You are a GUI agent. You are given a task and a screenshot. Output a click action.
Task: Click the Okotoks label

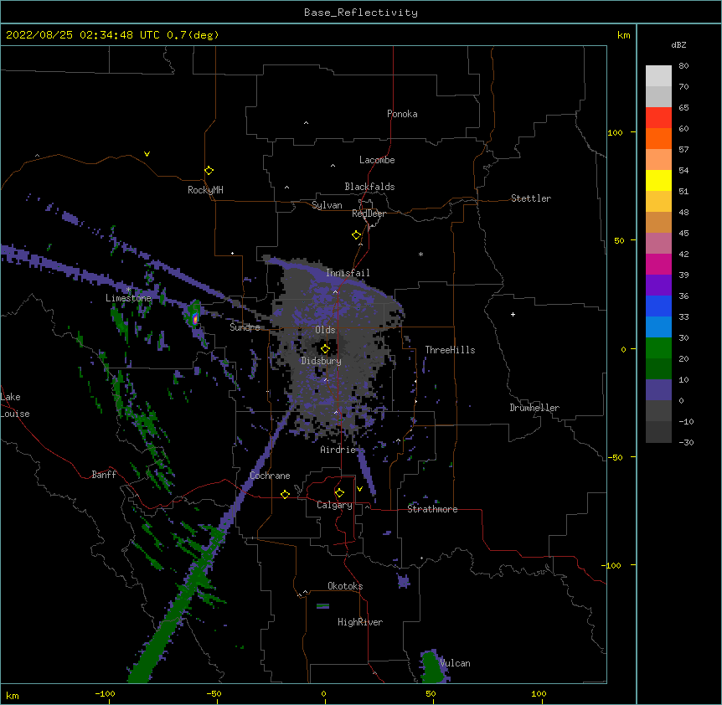(x=345, y=586)
